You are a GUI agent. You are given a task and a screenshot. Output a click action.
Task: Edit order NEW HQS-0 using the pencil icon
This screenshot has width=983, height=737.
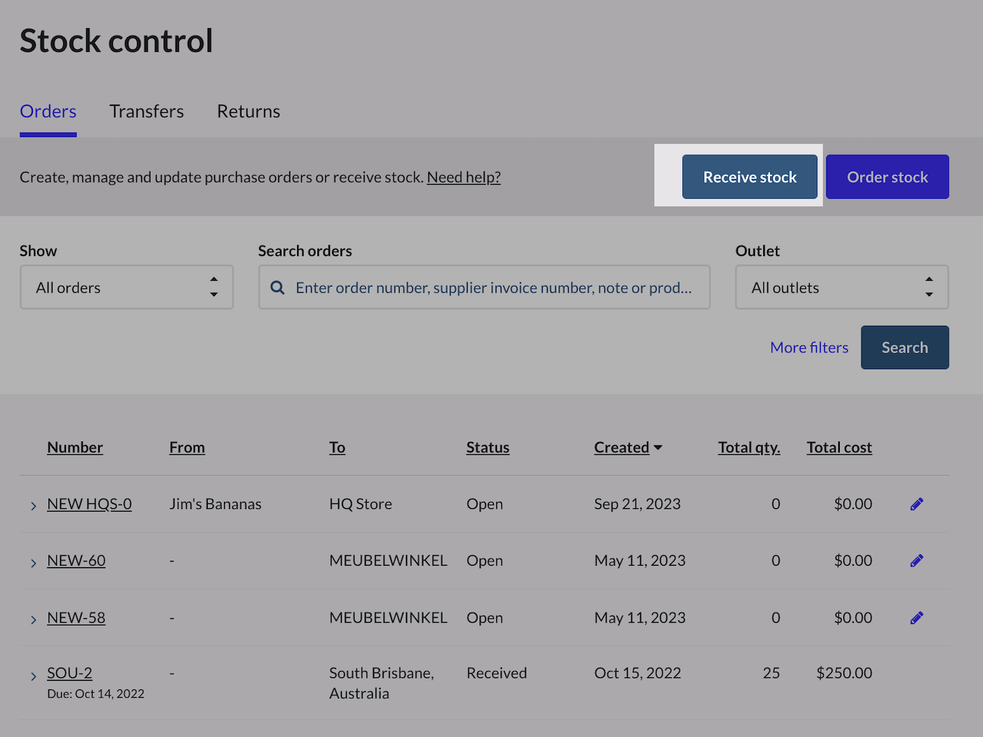916,504
